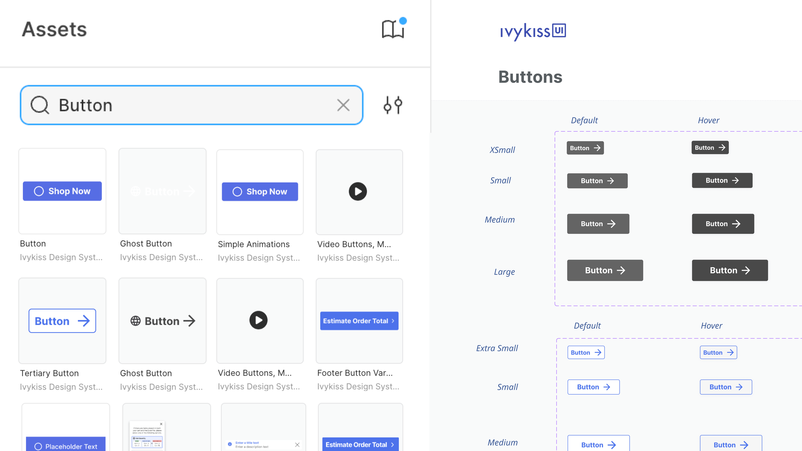This screenshot has height=451, width=802.
Task: Click the Footer Button Var... label
Action: [x=355, y=373]
